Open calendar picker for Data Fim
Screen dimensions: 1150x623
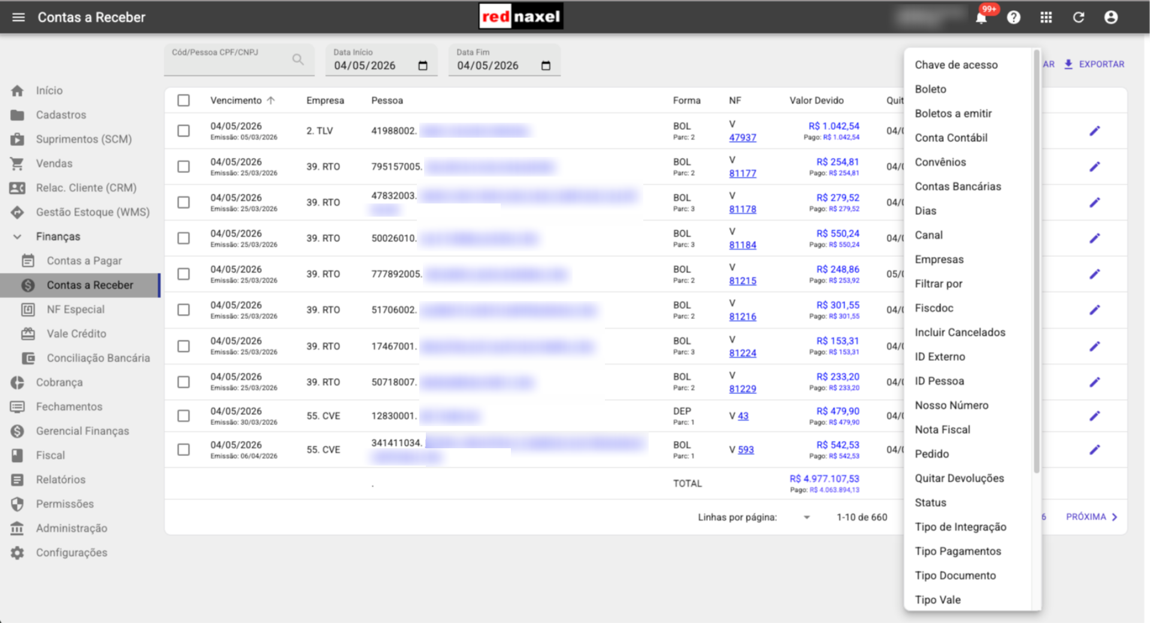[x=546, y=66]
